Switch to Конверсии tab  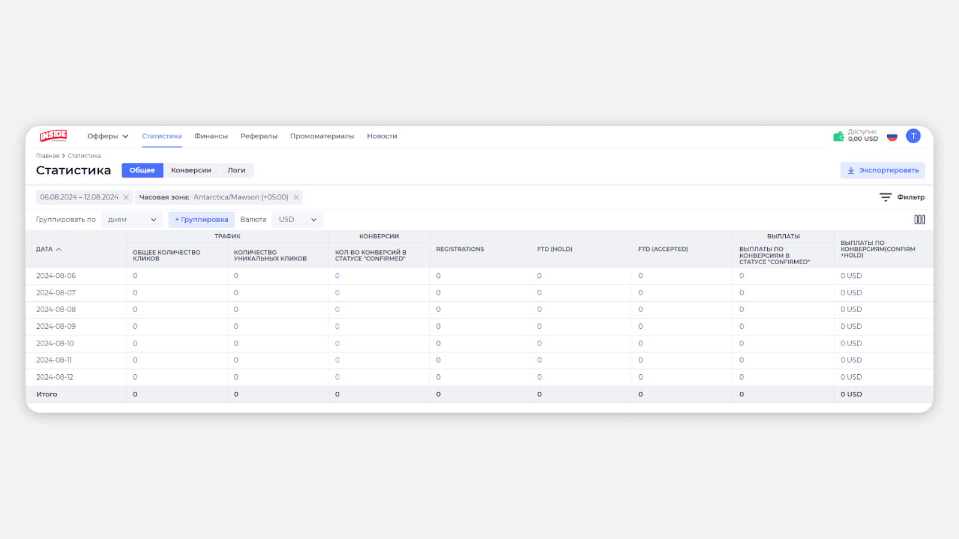pos(191,170)
